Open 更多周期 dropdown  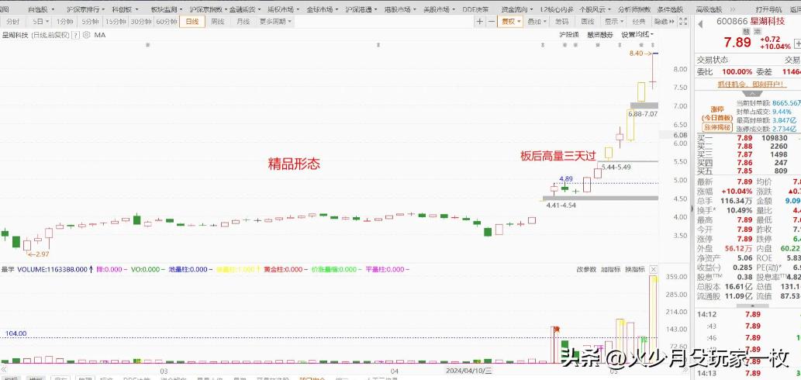coord(274,22)
